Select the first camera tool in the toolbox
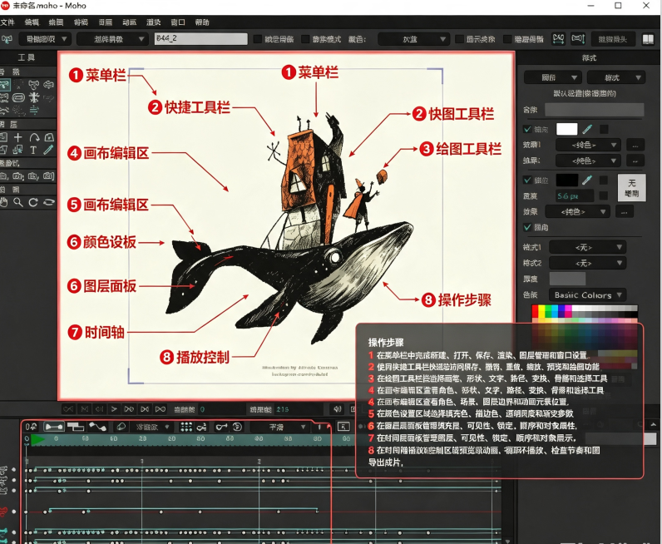Viewport: 662px width, 544px height. pos(4,176)
